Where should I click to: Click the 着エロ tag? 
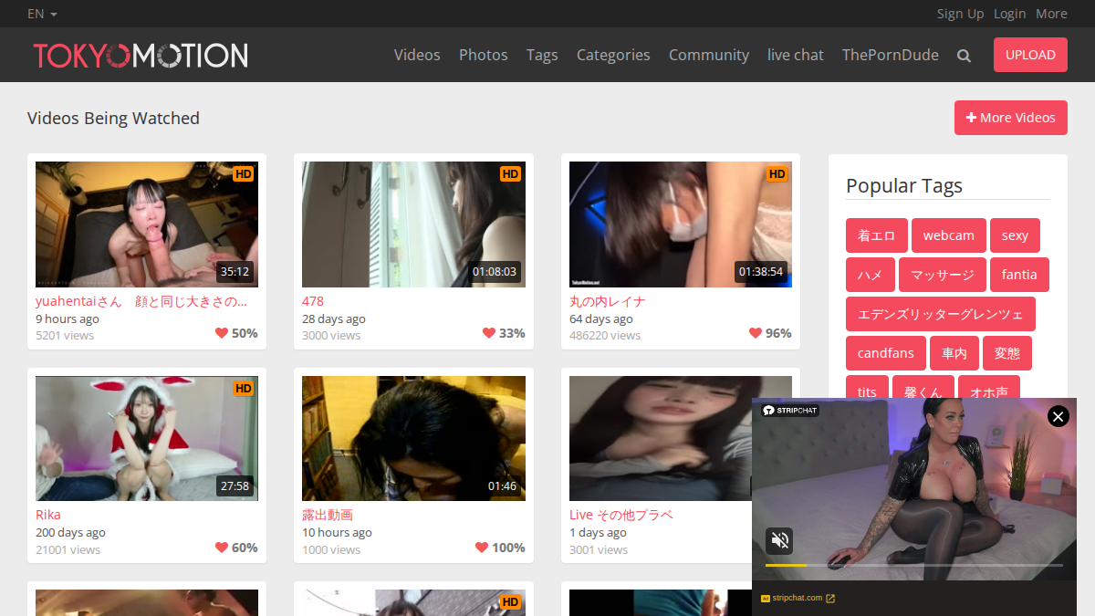(877, 235)
